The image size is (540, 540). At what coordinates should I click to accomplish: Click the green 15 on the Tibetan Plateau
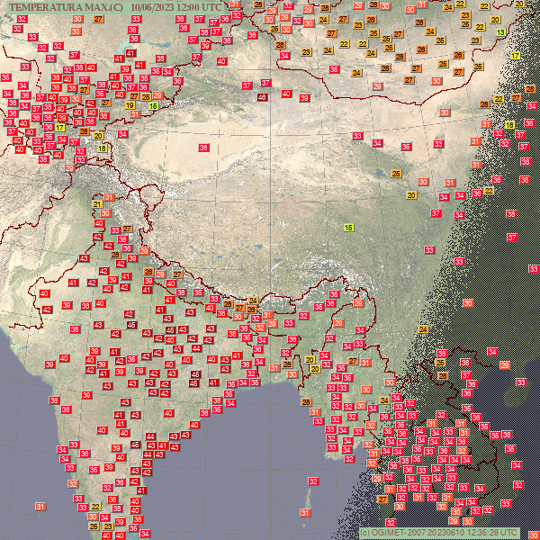(x=349, y=228)
